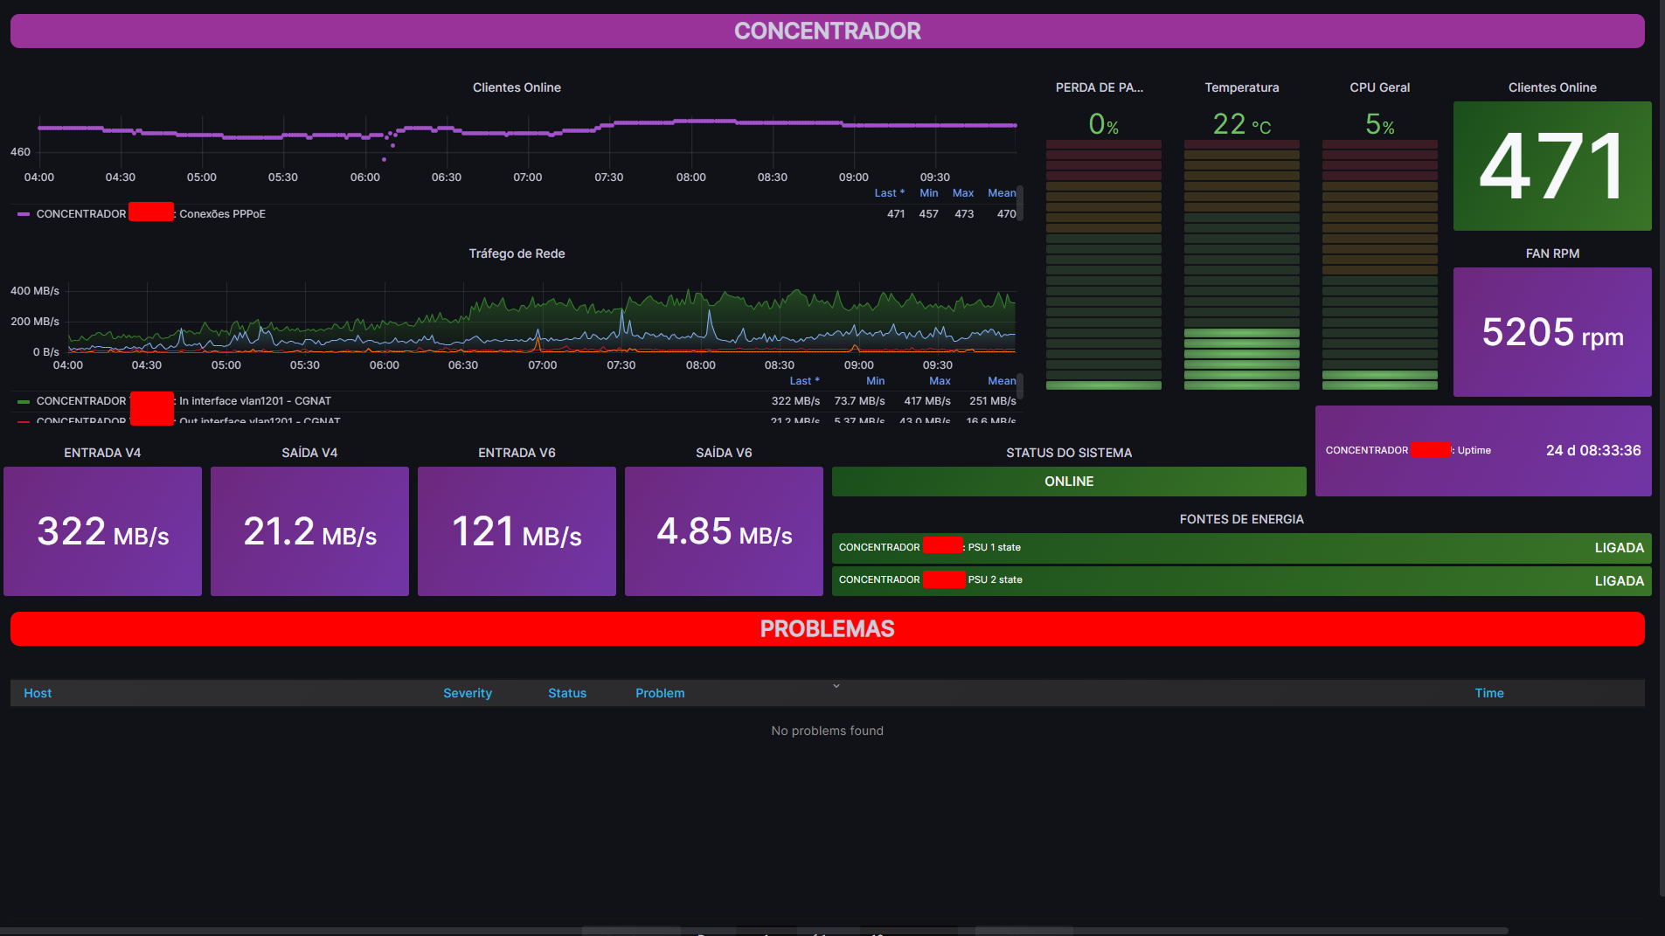The image size is (1665, 936).
Task: Open the purple series color swatch
Action: pos(22,213)
